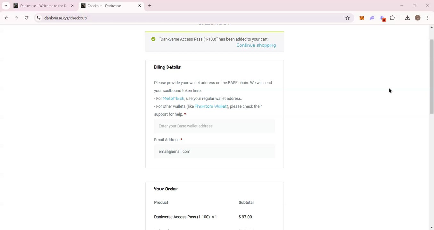Viewport: 434px width, 230px height.
Task: Focus the Email Address field
Action: point(214,151)
